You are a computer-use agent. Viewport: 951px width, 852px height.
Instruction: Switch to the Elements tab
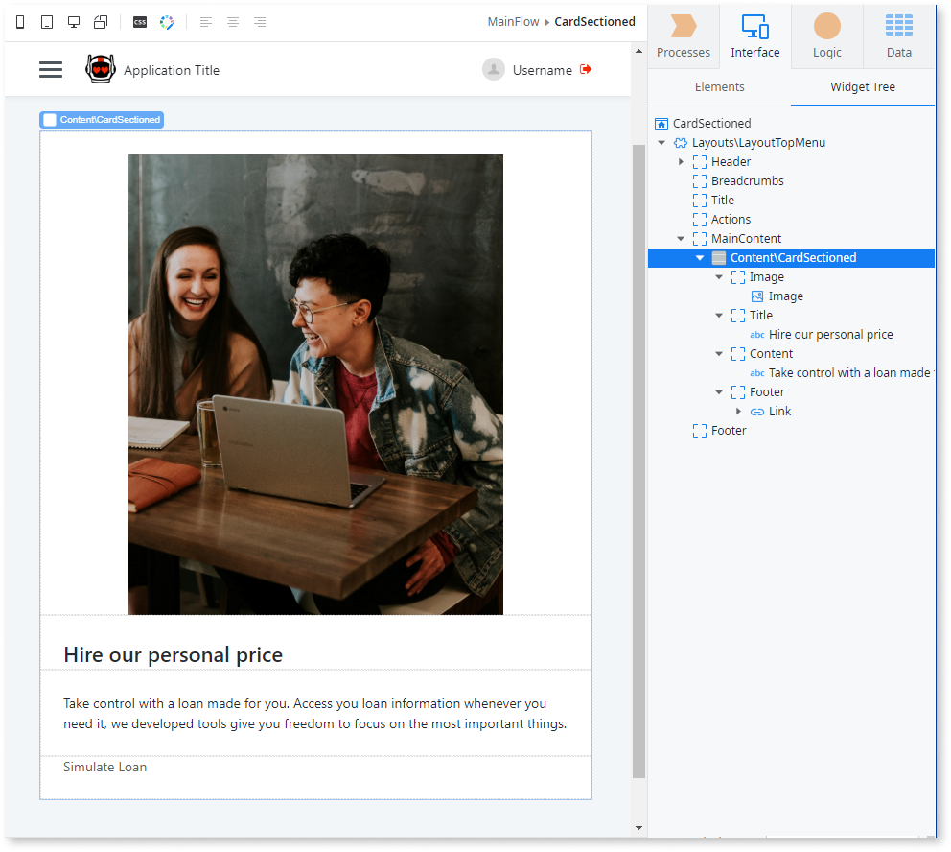tap(719, 87)
